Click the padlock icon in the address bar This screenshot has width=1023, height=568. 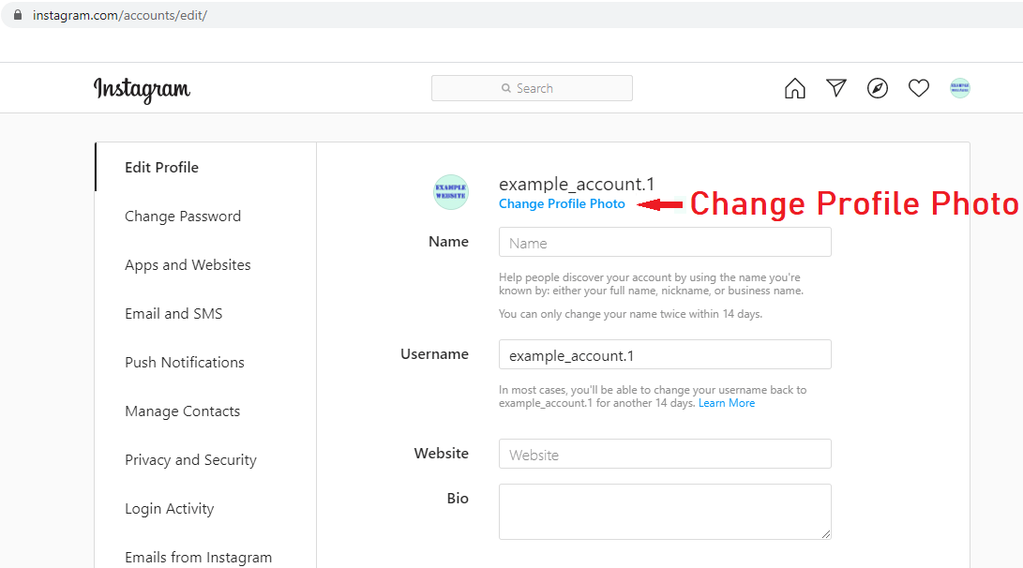click(18, 15)
